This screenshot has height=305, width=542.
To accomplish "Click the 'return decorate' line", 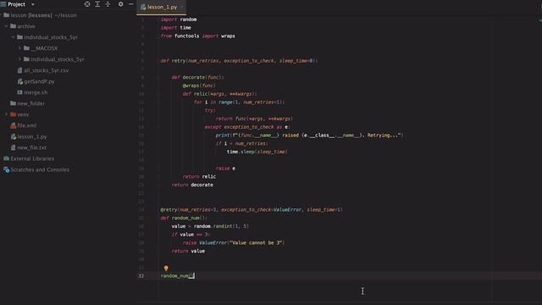I will pos(192,185).
